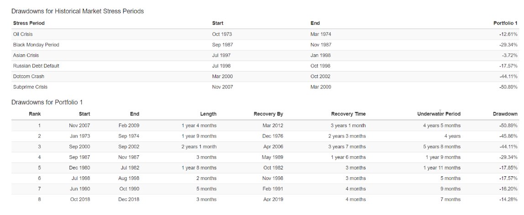Image resolution: width=524 pixels, height=215 pixels.
Task: Click the -3.72% Asian Crisis value
Action: point(510,55)
